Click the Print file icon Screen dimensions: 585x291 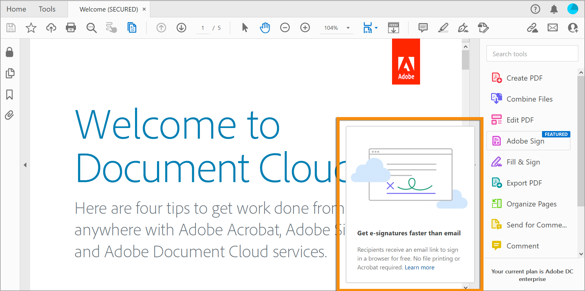(71, 28)
